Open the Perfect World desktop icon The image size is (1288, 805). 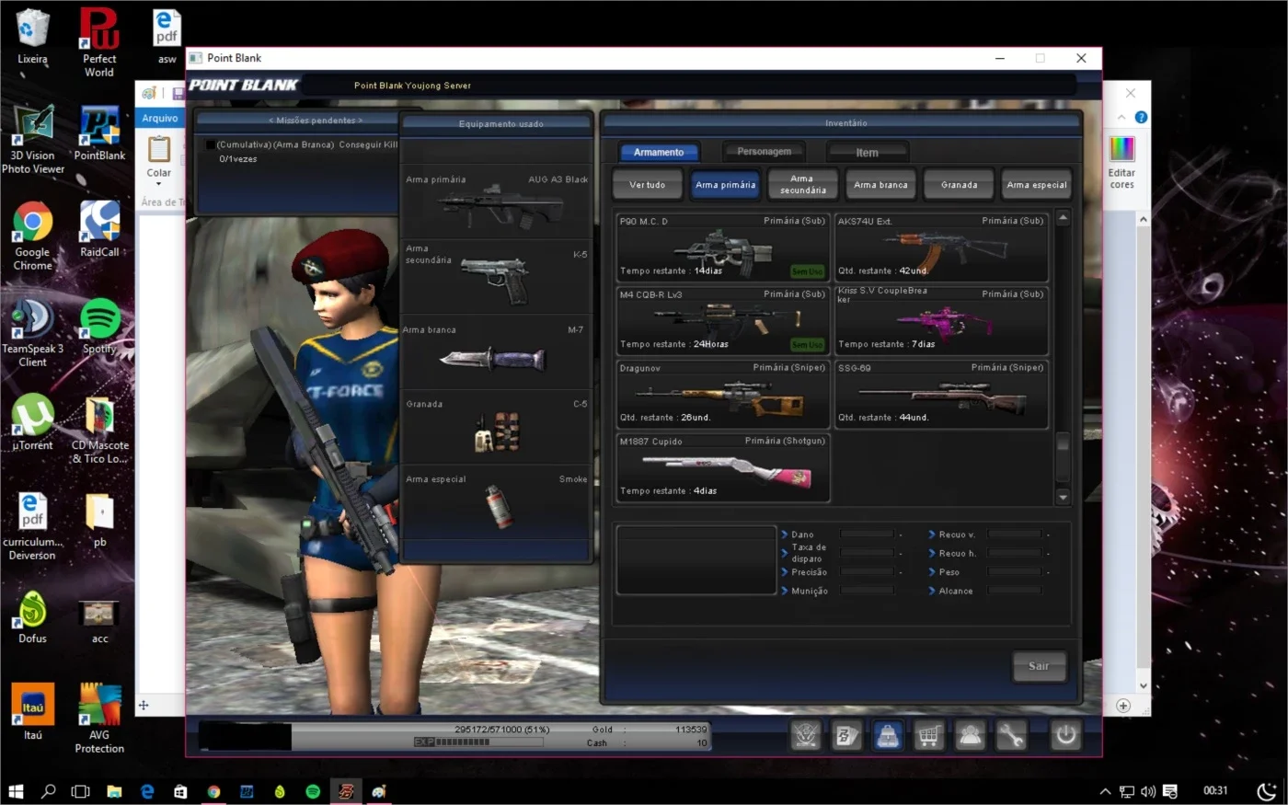click(x=99, y=42)
